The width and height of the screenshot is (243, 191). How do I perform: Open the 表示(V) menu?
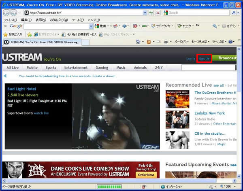point(41,20)
